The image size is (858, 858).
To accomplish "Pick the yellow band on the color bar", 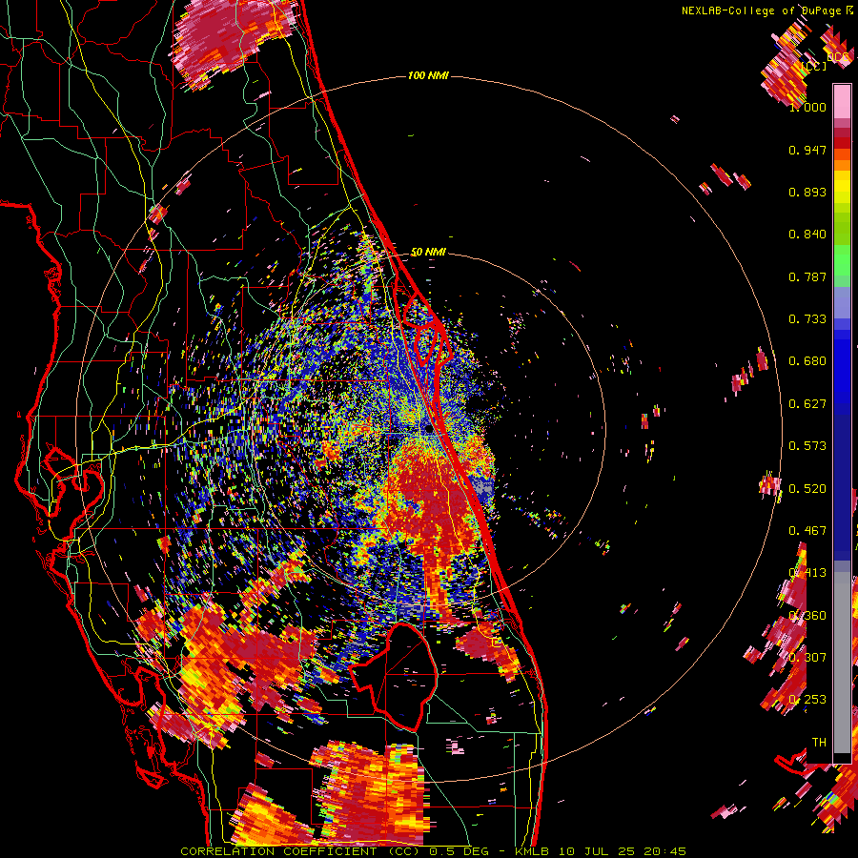I will (842, 189).
